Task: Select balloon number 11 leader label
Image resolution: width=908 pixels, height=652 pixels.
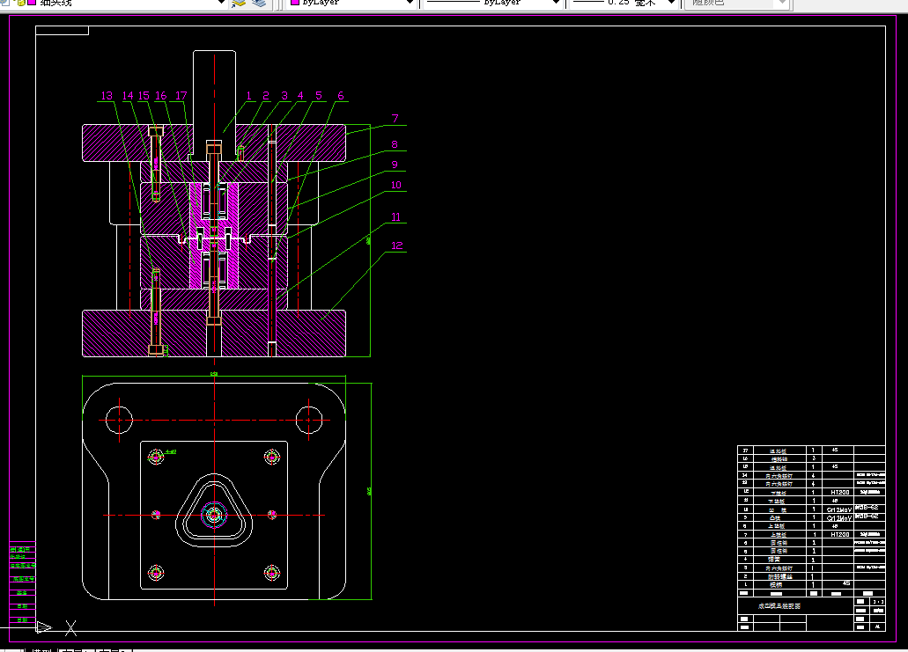Action: tap(396, 217)
